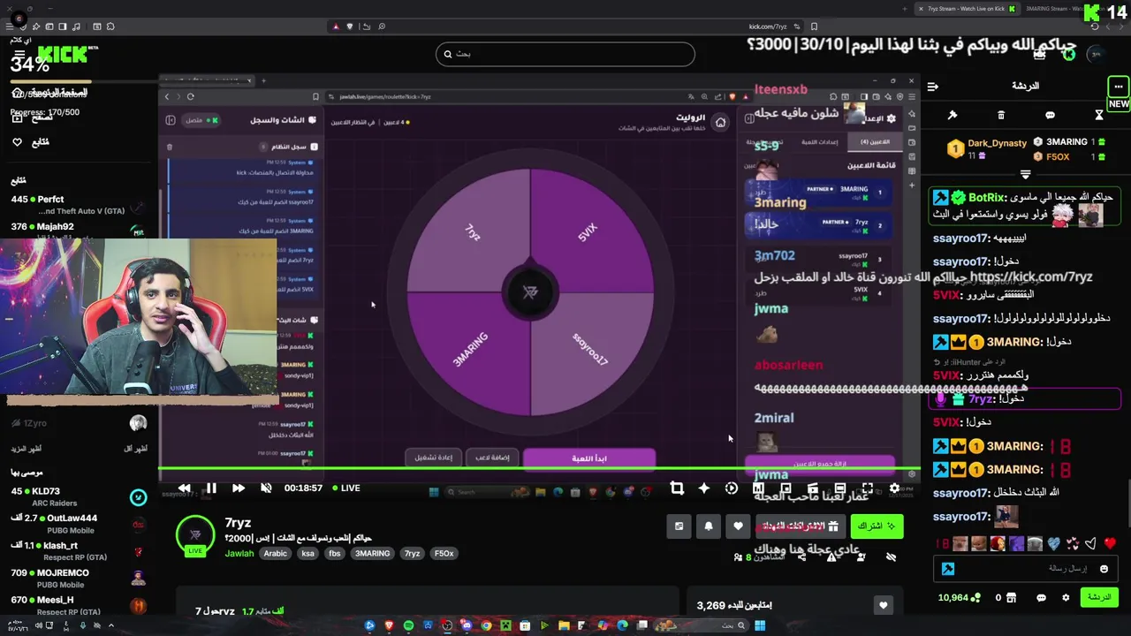Click the Restart button below wheel
Screen dimensions: 1131x636
pyautogui.click(x=434, y=458)
